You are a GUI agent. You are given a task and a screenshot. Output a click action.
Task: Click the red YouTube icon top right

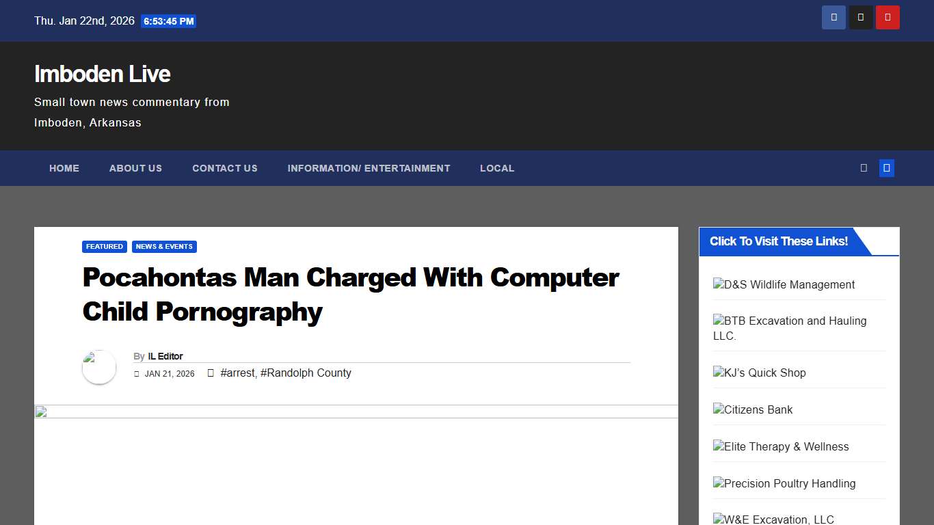click(x=888, y=17)
